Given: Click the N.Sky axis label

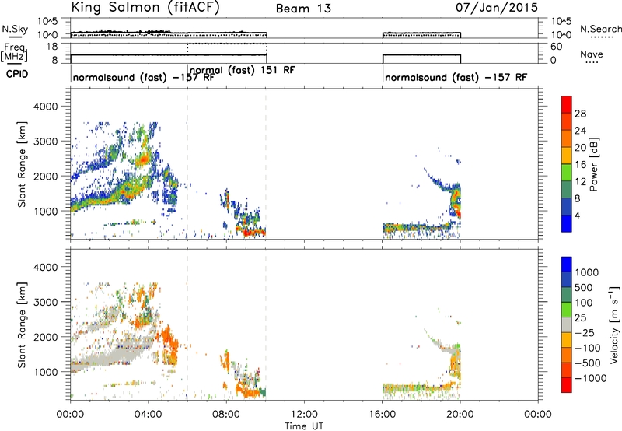Looking at the screenshot, I should (15, 29).
